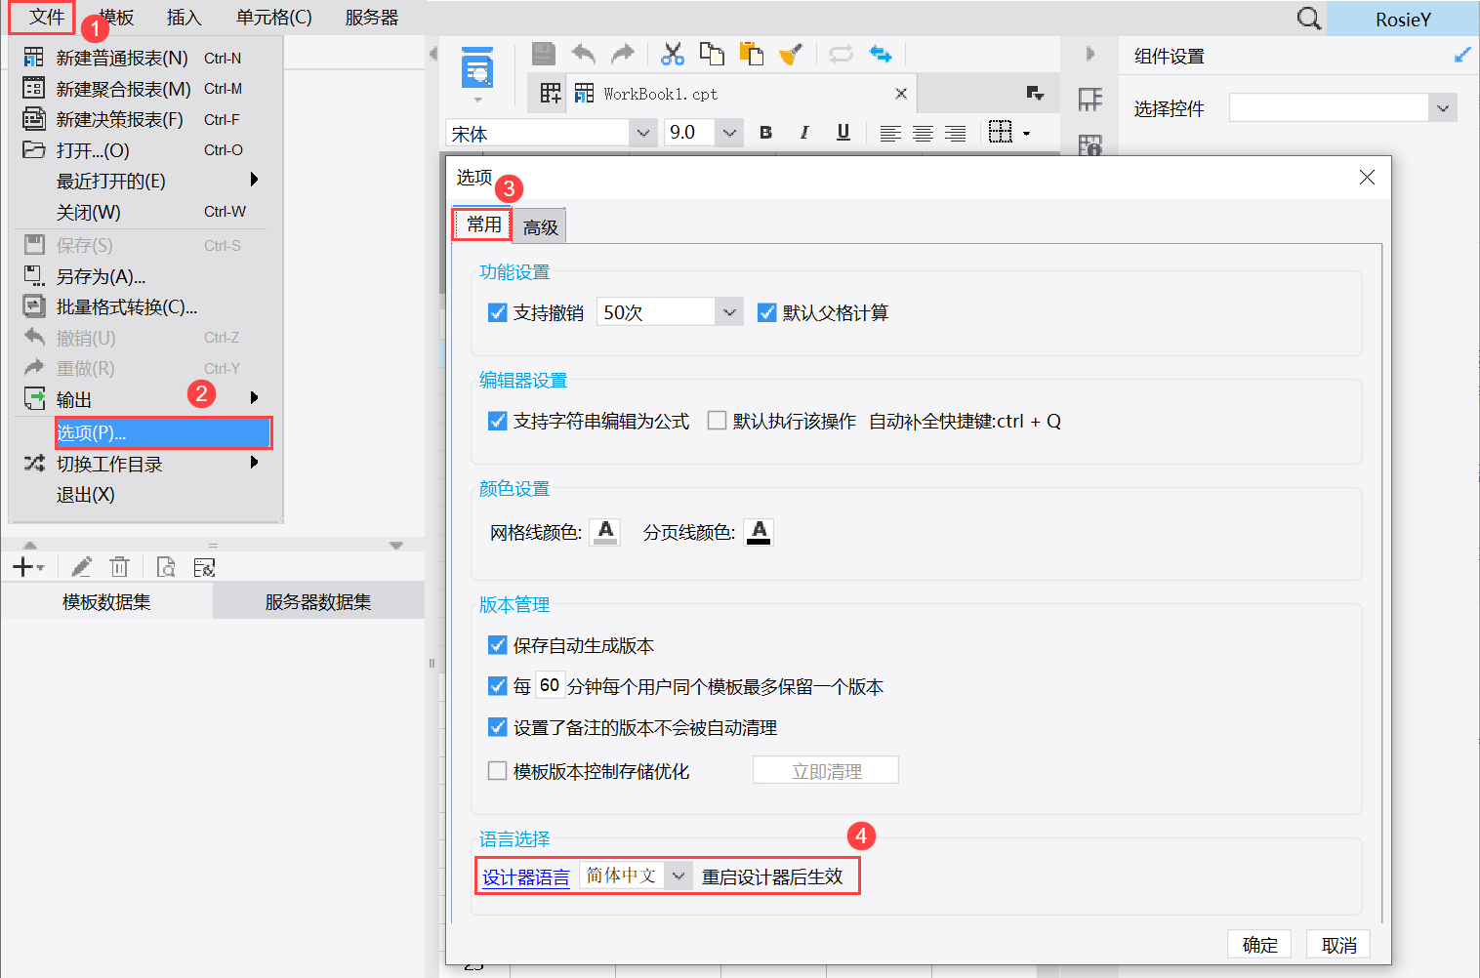Open the 文件 menu
1480x978 pixels.
[46, 18]
